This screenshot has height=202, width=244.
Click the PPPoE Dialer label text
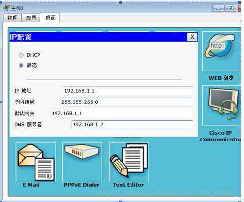click(82, 185)
